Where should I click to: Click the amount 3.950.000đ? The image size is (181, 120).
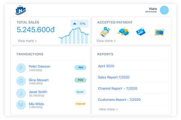[36, 83]
